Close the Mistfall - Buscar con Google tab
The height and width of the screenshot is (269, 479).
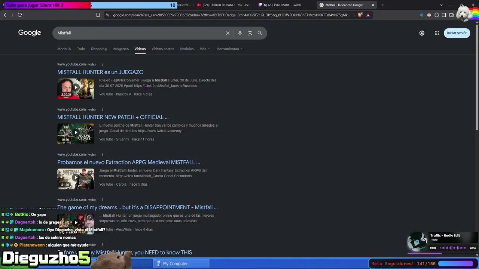[373, 5]
